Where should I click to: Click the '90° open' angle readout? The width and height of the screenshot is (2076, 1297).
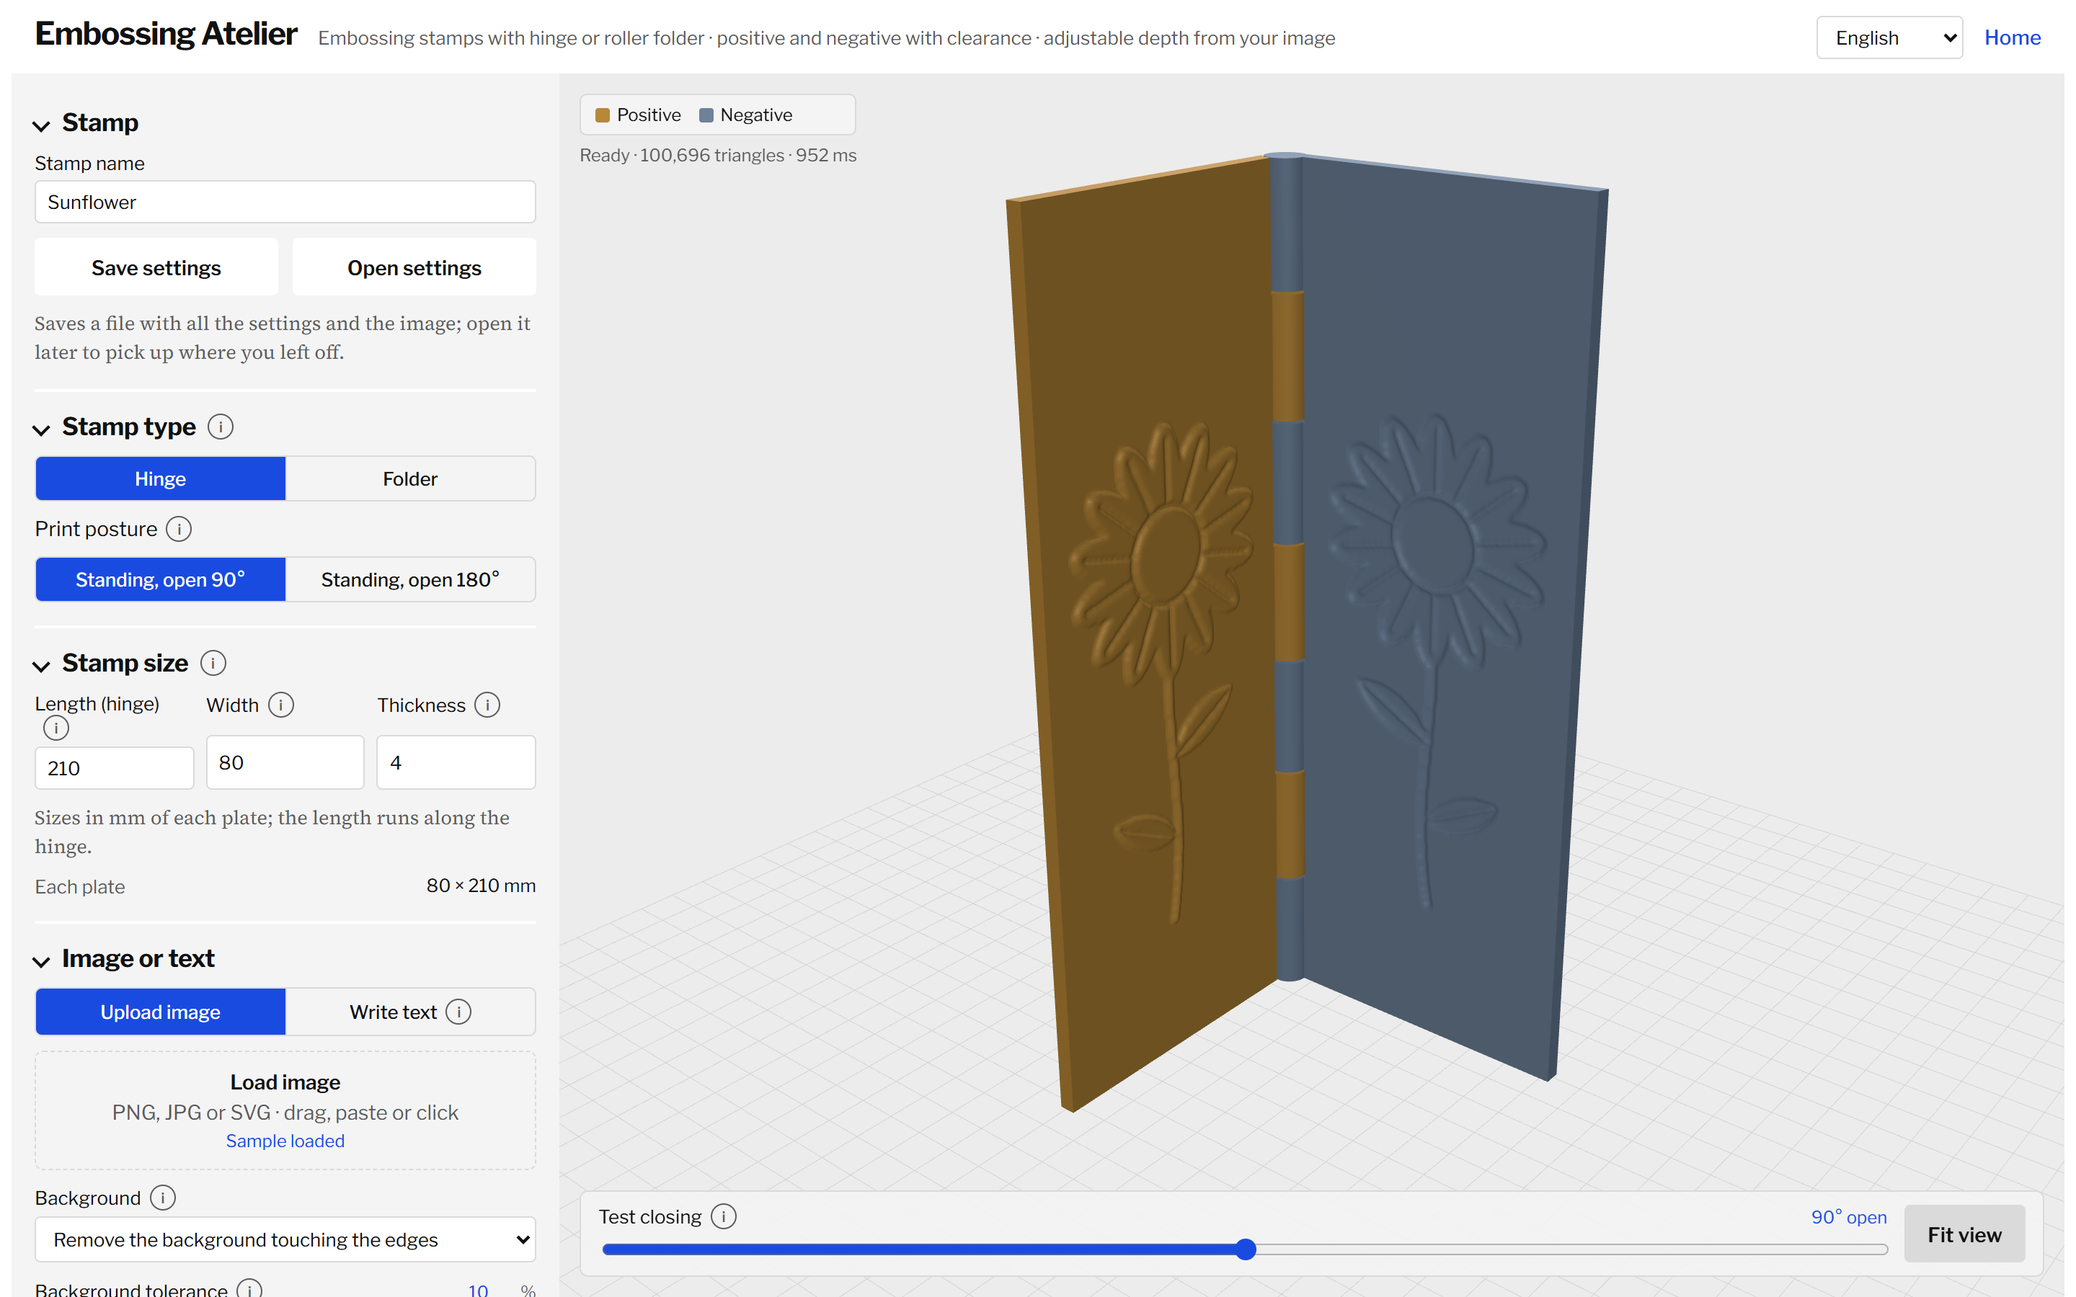pos(1847,1216)
